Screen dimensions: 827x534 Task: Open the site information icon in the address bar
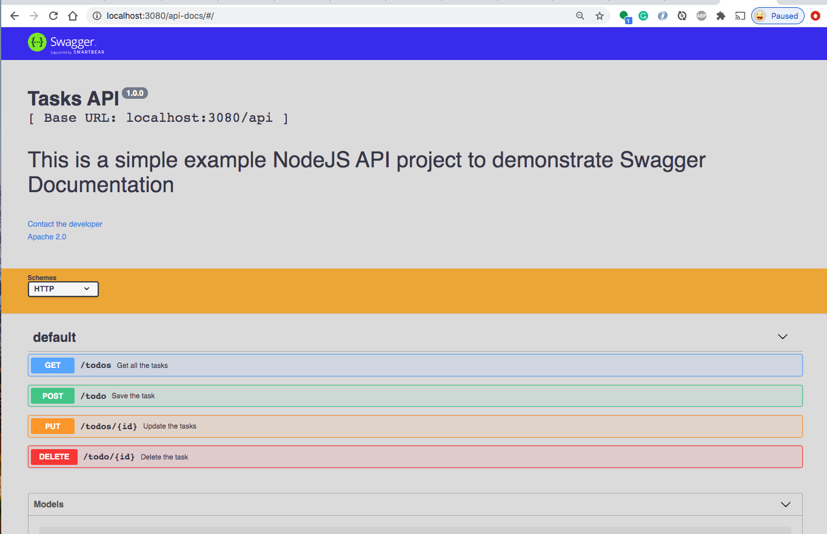coord(96,16)
